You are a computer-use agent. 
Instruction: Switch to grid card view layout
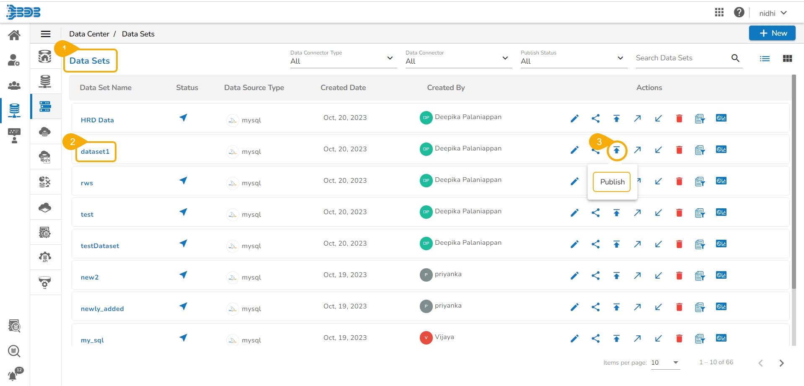[x=787, y=59]
